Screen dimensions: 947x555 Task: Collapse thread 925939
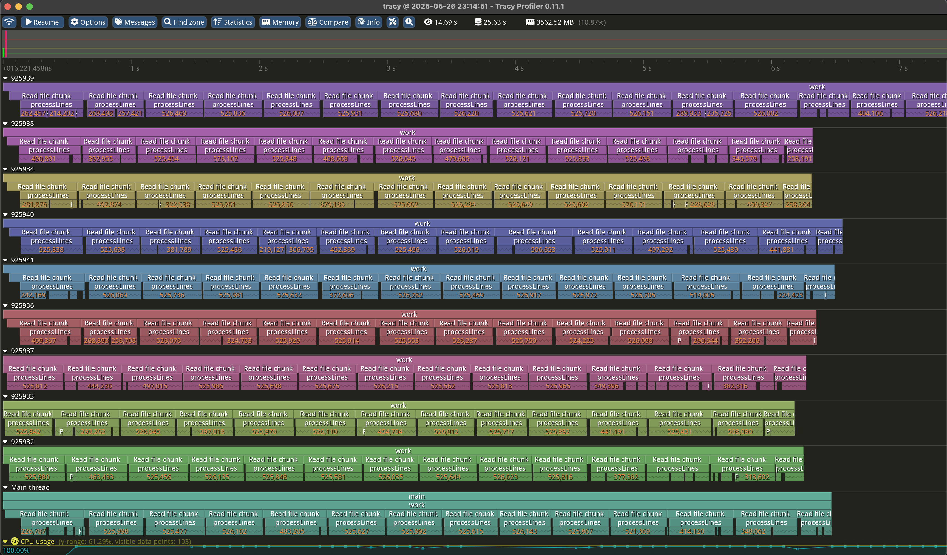coord(5,78)
